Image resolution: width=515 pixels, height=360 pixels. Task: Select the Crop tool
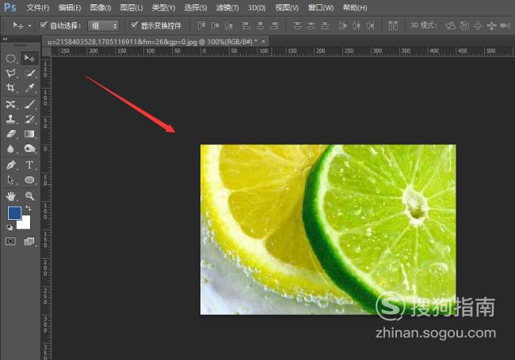(11, 88)
